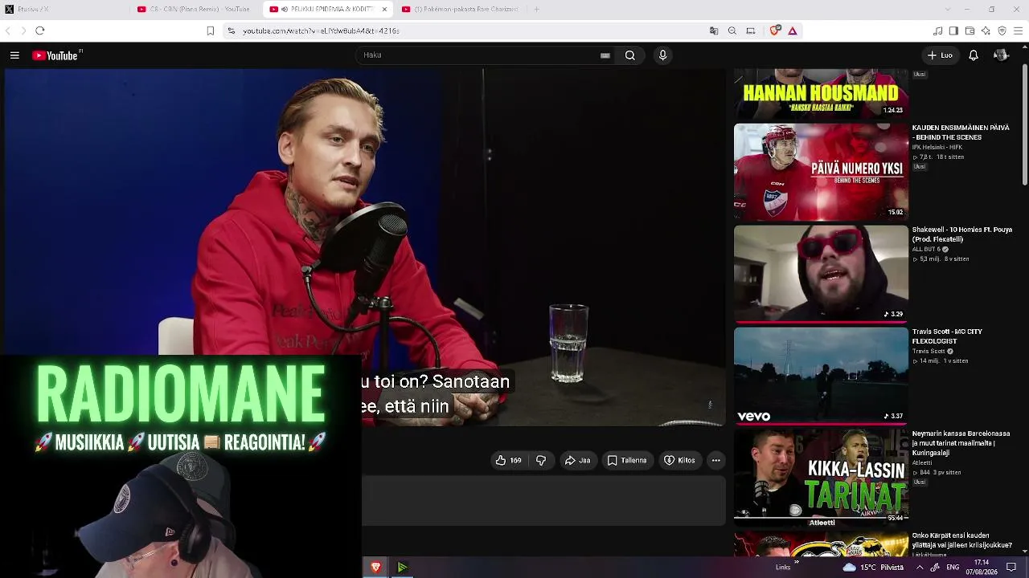Open Windows notification center
1029x578 pixels.
pyautogui.click(x=1011, y=568)
